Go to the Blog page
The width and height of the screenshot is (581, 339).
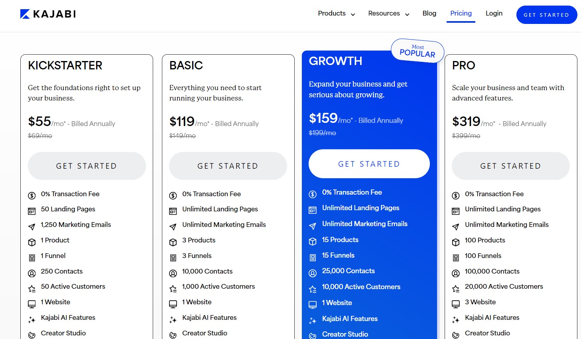point(429,14)
